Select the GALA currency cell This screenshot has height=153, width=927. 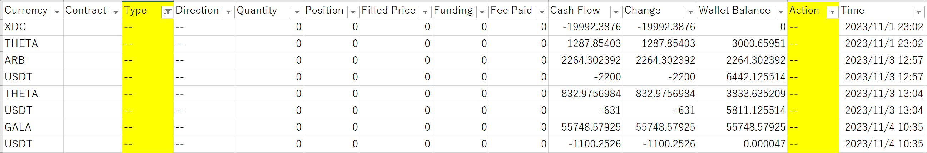click(x=33, y=127)
